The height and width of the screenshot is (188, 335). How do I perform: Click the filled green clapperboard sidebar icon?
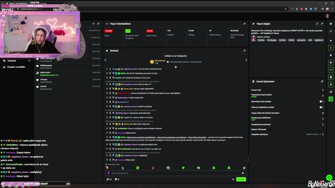click(x=331, y=99)
